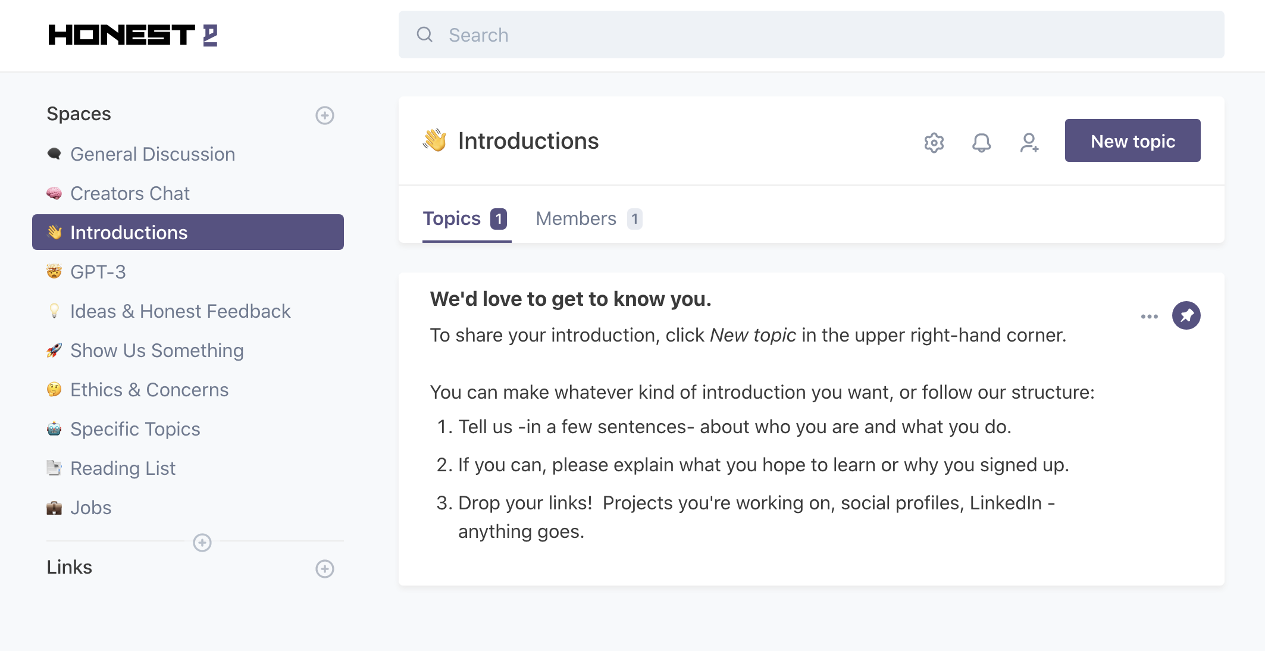The image size is (1265, 651).
Task: Click the pin icon on the post
Action: point(1186,315)
